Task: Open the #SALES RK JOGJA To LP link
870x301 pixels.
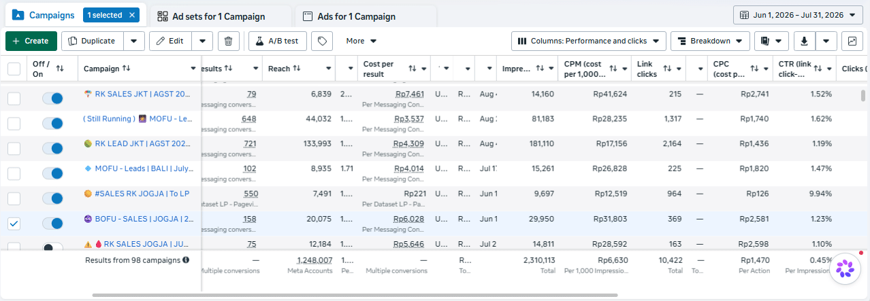Action: coord(142,194)
